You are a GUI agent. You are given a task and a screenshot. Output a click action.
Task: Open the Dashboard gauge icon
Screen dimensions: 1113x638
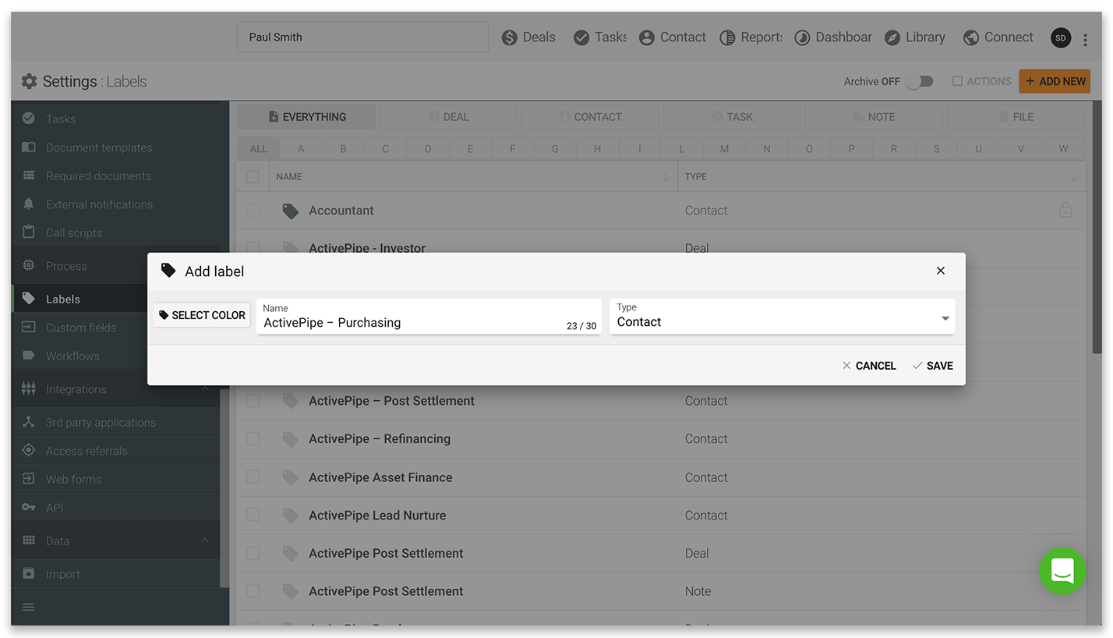(802, 37)
